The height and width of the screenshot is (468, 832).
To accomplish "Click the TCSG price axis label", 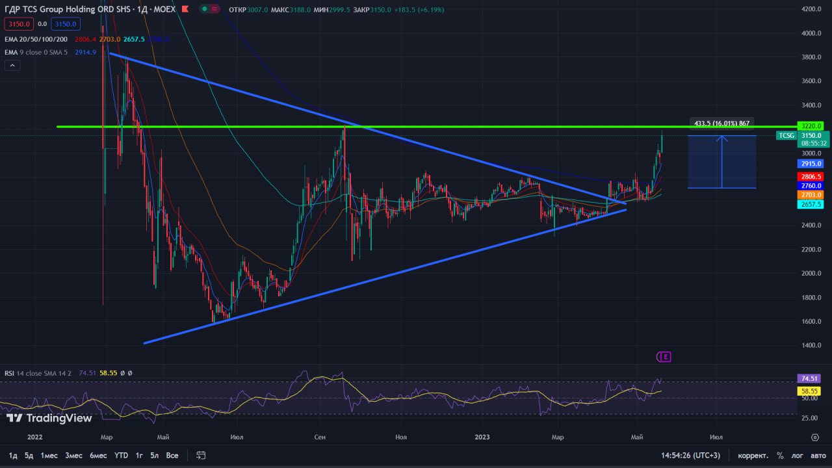I will pyautogui.click(x=786, y=135).
